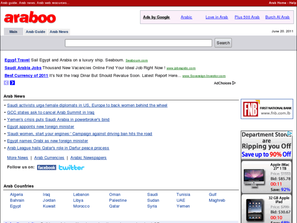
Task: Open the Arab Currencies link
Action: [49, 158]
